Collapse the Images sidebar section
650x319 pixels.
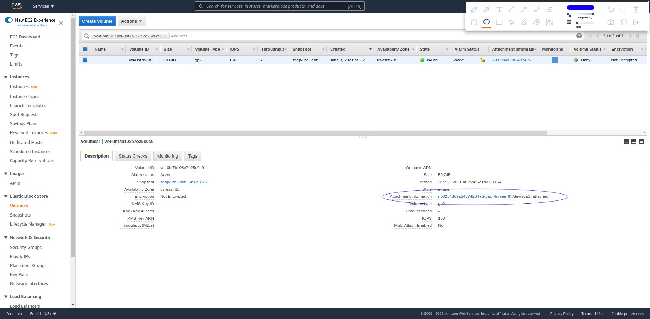click(x=6, y=174)
